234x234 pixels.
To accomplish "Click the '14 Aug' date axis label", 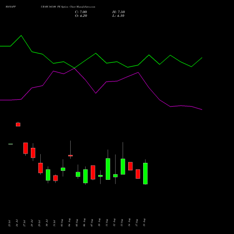I will (129, 223).
